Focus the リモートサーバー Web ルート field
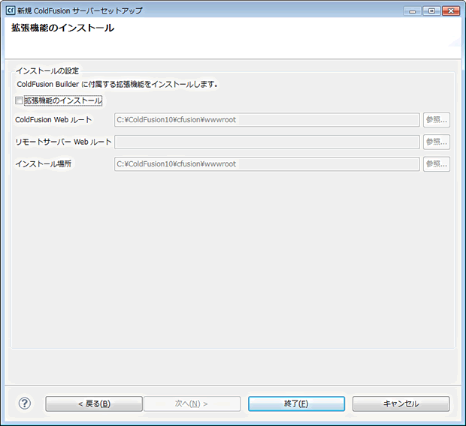This screenshot has width=466, height=426. tap(267, 142)
